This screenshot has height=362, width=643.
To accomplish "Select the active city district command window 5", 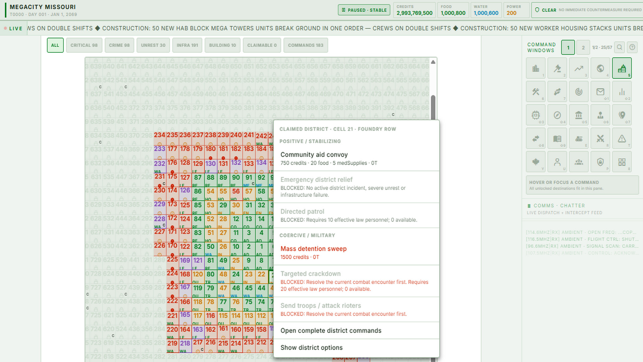I will 622,68.
